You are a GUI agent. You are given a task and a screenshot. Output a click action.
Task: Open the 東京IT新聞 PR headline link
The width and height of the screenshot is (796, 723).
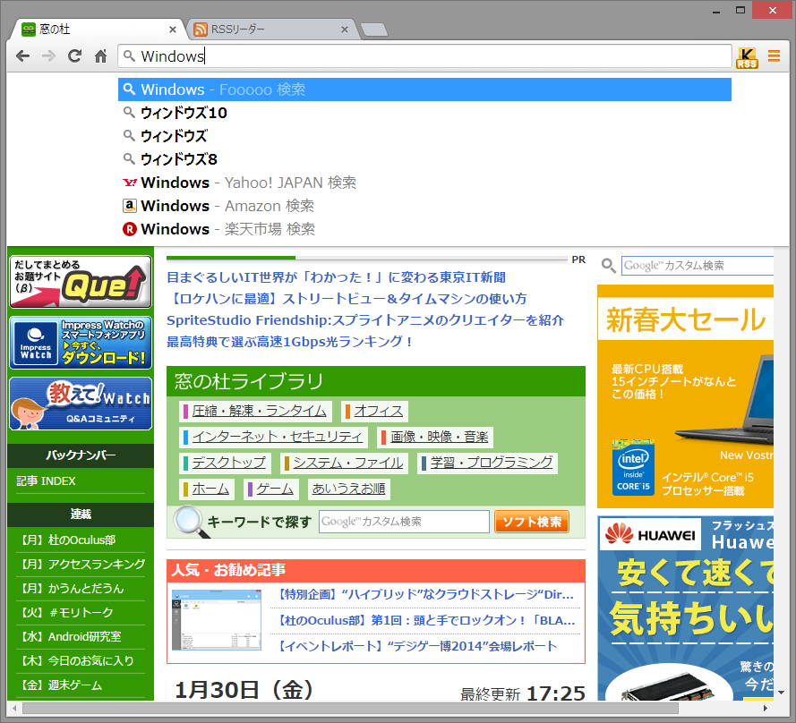[x=336, y=277]
